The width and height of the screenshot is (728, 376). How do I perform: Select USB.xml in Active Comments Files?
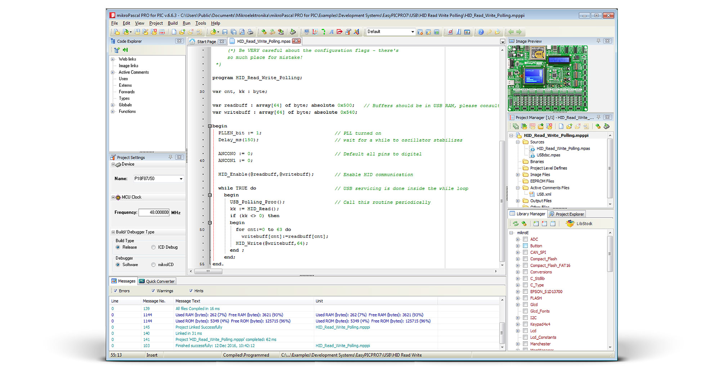[544, 194]
